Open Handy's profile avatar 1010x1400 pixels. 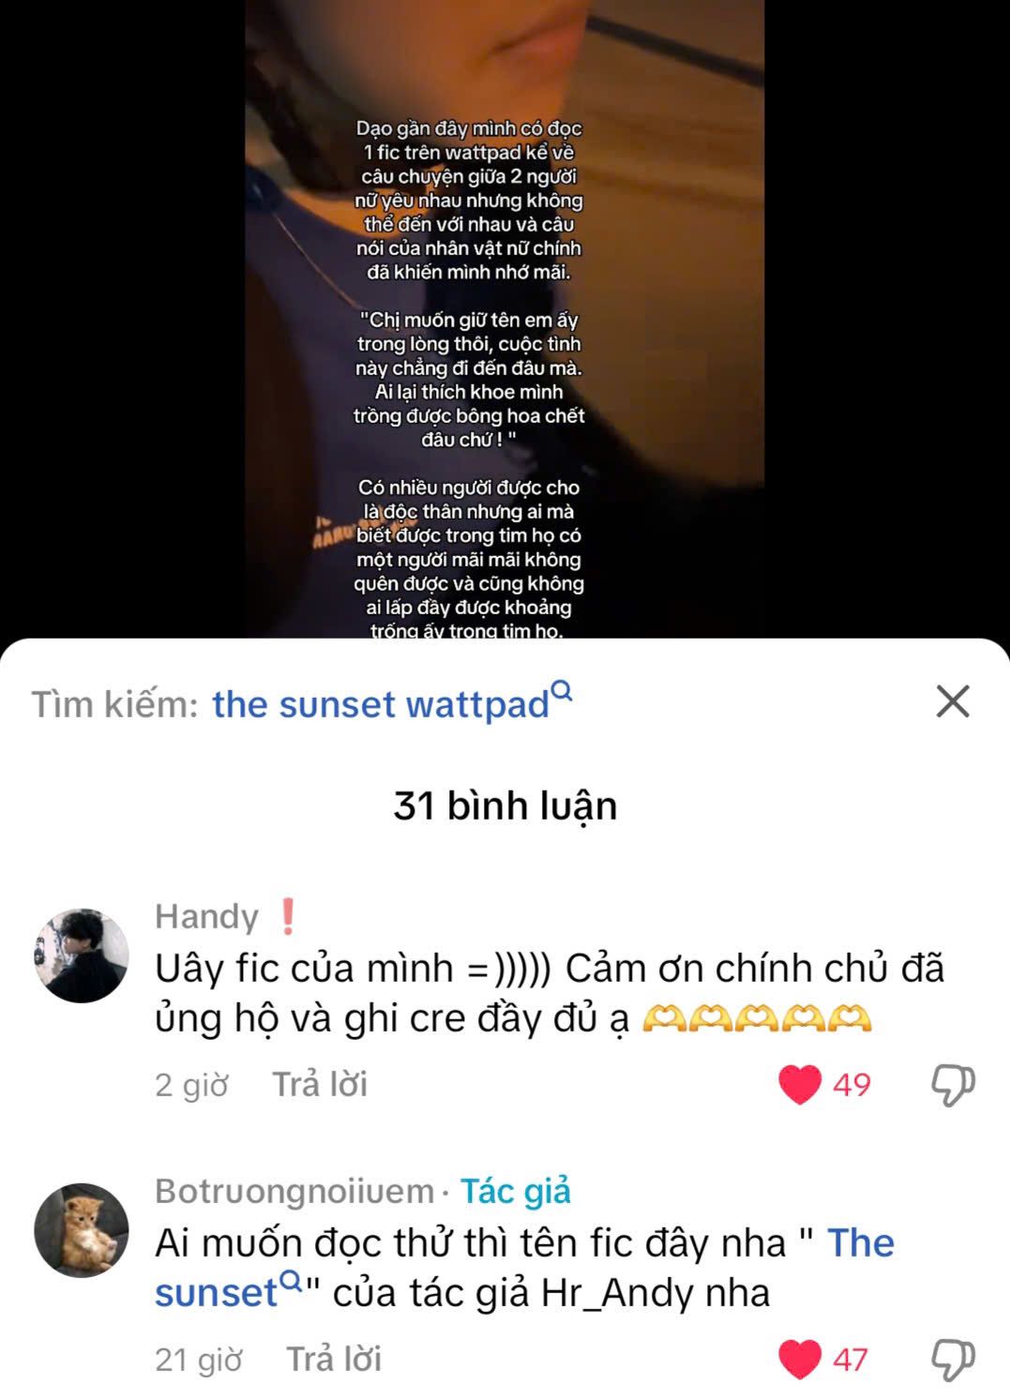pos(82,956)
